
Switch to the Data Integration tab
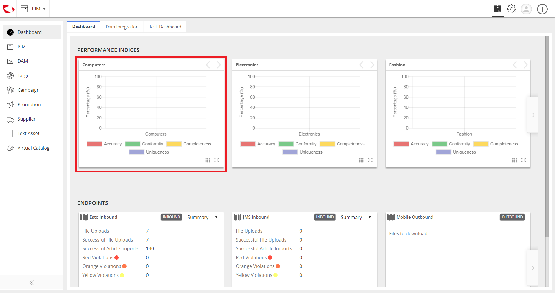coord(122,27)
